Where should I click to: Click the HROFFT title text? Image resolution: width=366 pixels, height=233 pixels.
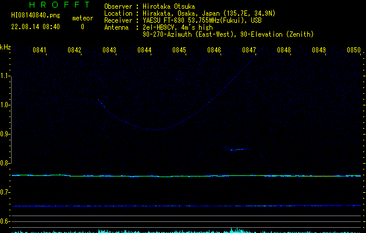59,5
